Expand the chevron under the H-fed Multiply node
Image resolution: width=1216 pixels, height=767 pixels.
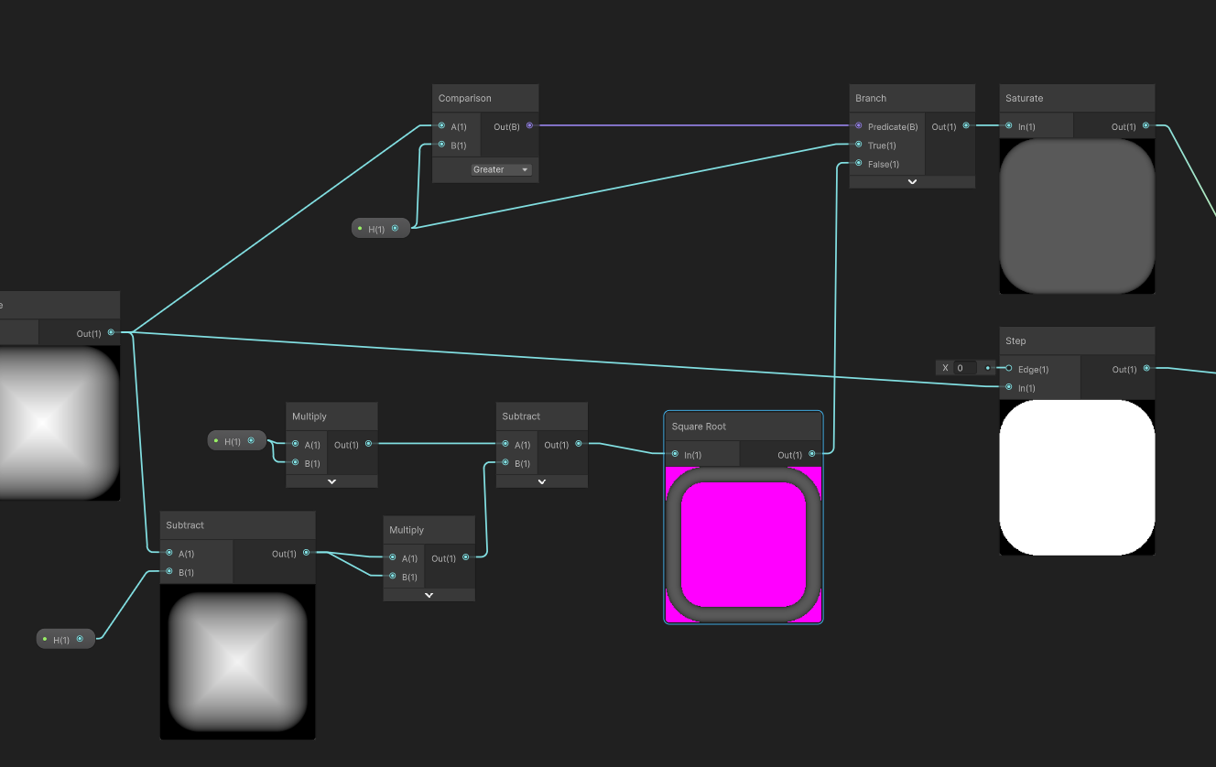tap(331, 481)
